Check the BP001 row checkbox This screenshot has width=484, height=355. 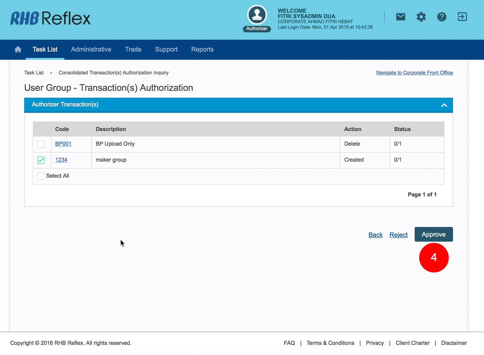pyautogui.click(x=41, y=144)
